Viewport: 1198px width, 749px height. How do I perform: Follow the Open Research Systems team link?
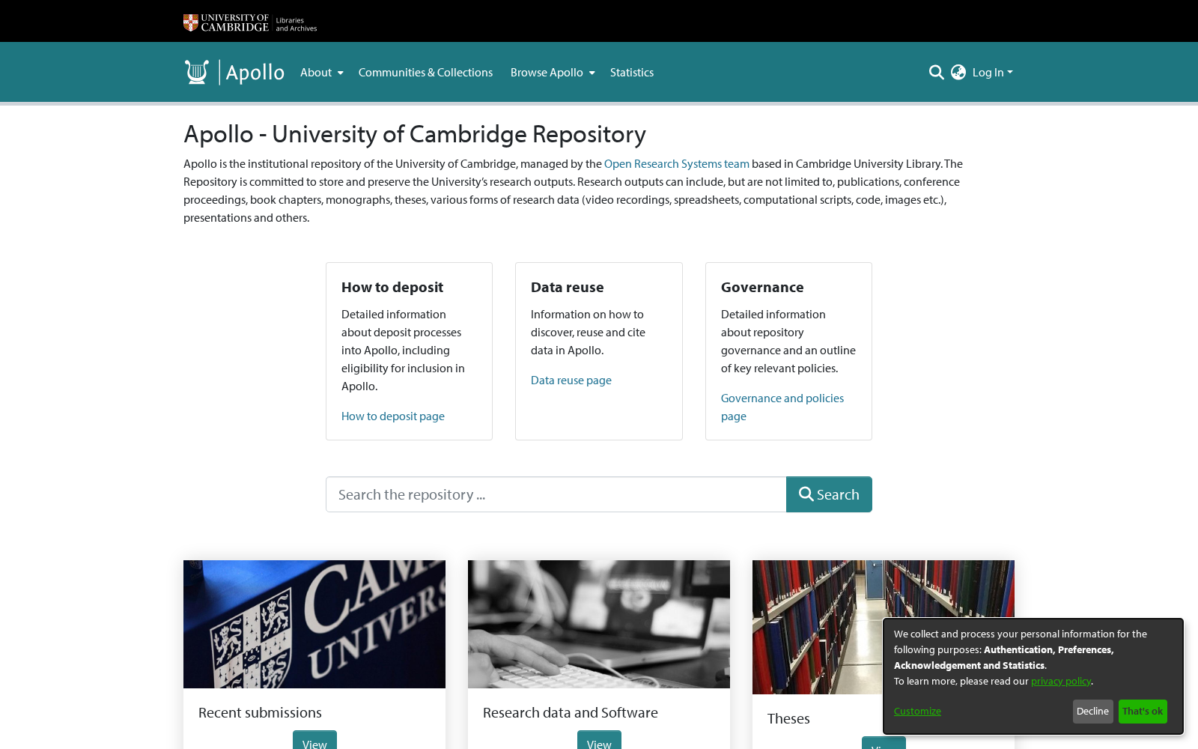coord(677,163)
